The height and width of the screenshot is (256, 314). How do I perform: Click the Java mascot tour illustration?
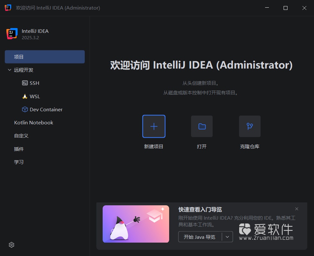coord(136,224)
